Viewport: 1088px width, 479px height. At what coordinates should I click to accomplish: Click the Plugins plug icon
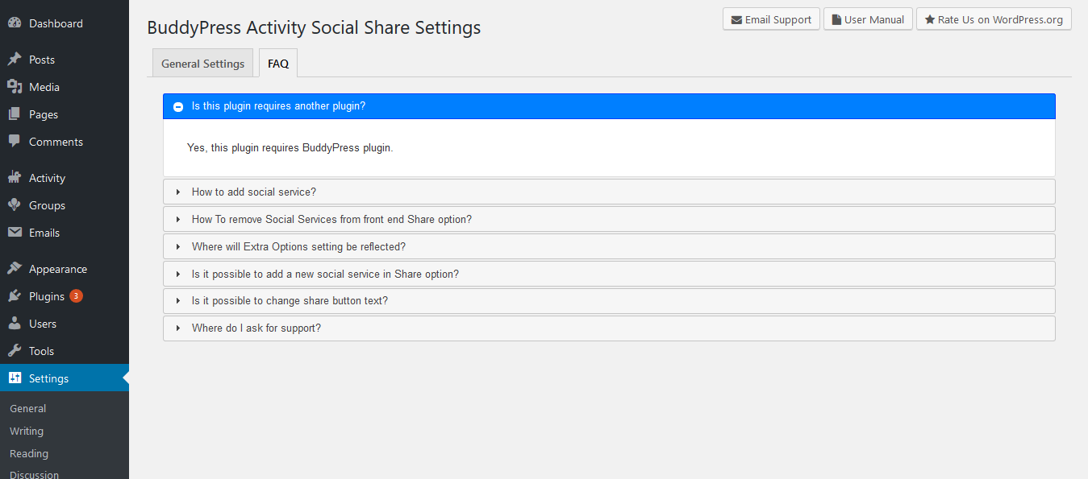[x=15, y=296]
